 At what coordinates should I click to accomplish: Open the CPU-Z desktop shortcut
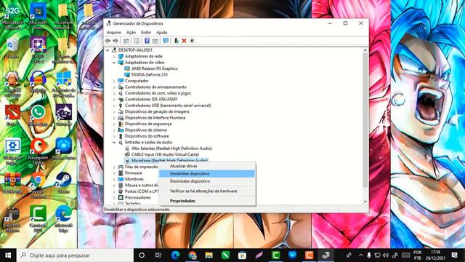point(38,50)
